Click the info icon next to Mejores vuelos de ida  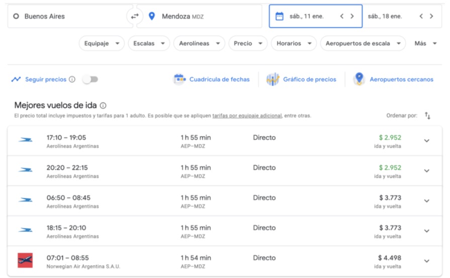point(103,106)
